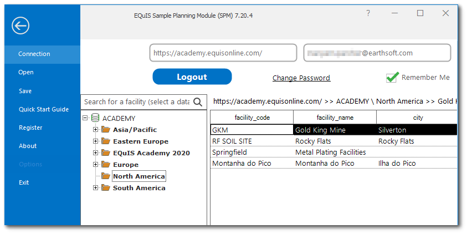Select the Europe tree label
Viewport: 467px width, 234px height.
(126, 165)
